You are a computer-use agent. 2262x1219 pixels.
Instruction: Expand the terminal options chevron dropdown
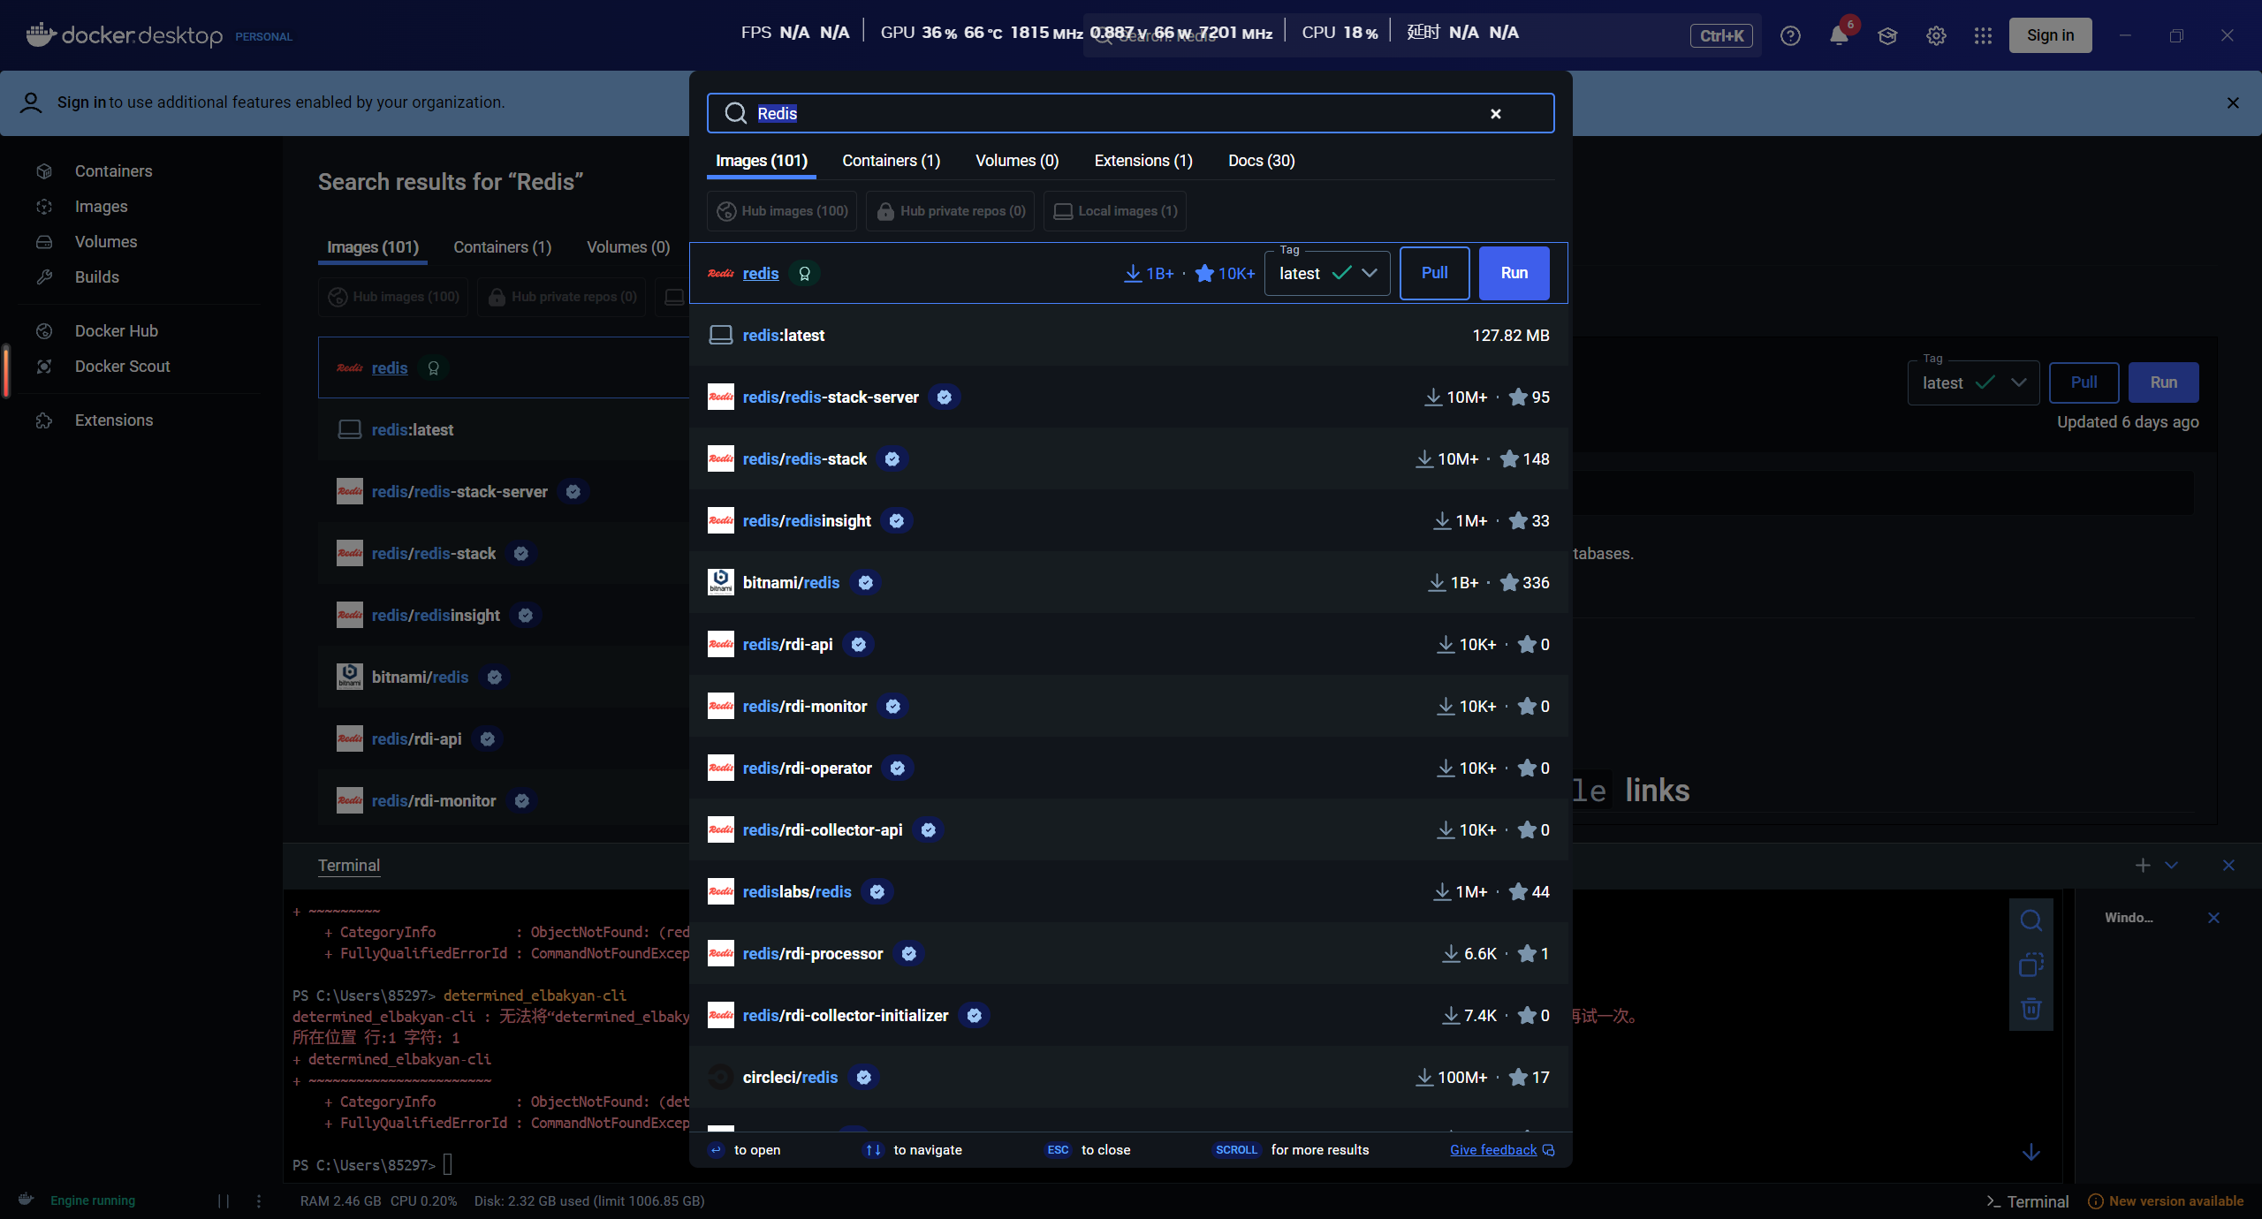(2172, 866)
